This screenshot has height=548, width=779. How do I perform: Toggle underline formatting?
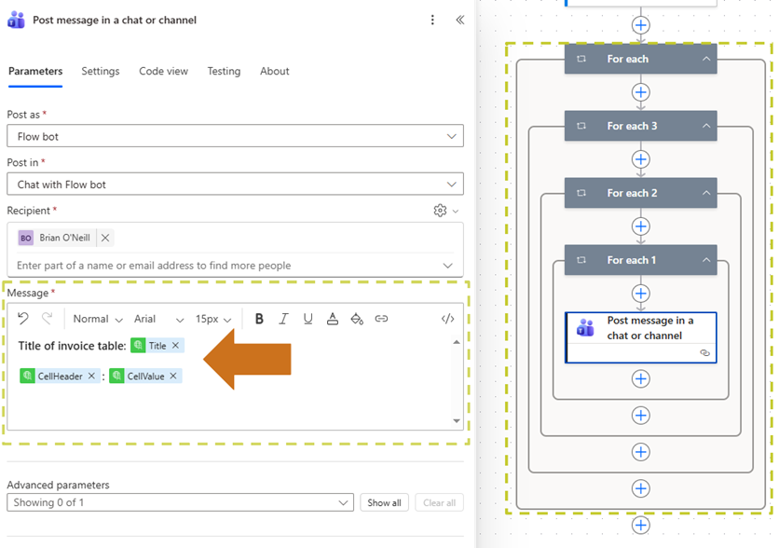307,319
